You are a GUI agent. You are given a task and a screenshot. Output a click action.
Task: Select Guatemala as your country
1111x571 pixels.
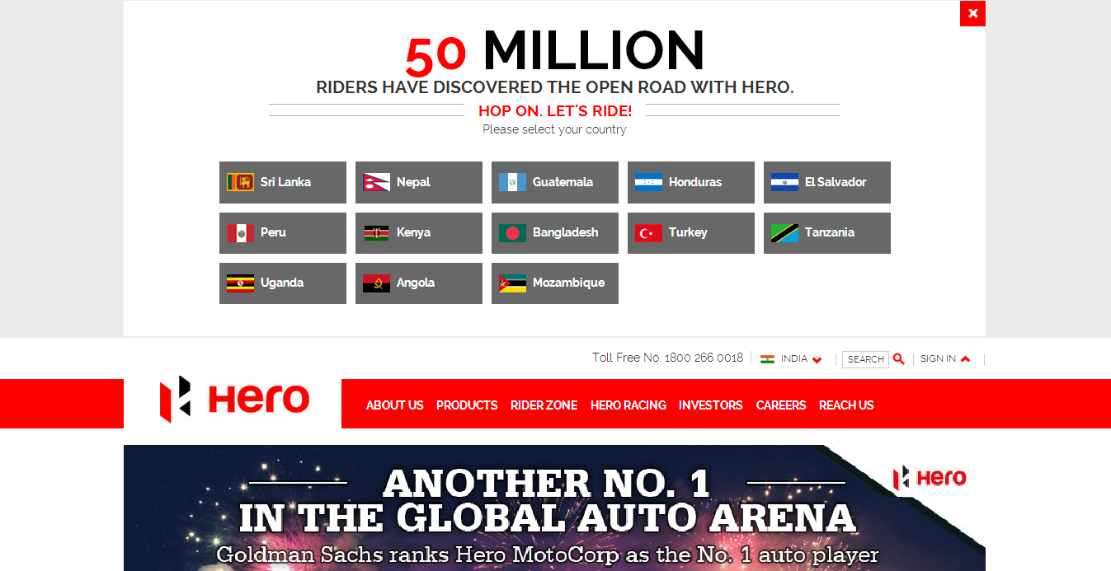tap(554, 182)
